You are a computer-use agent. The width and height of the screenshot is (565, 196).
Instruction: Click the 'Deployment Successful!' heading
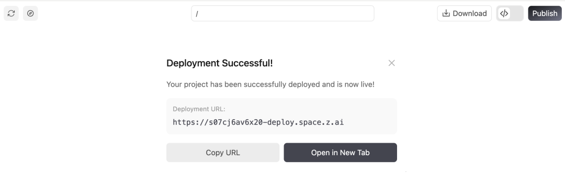219,63
